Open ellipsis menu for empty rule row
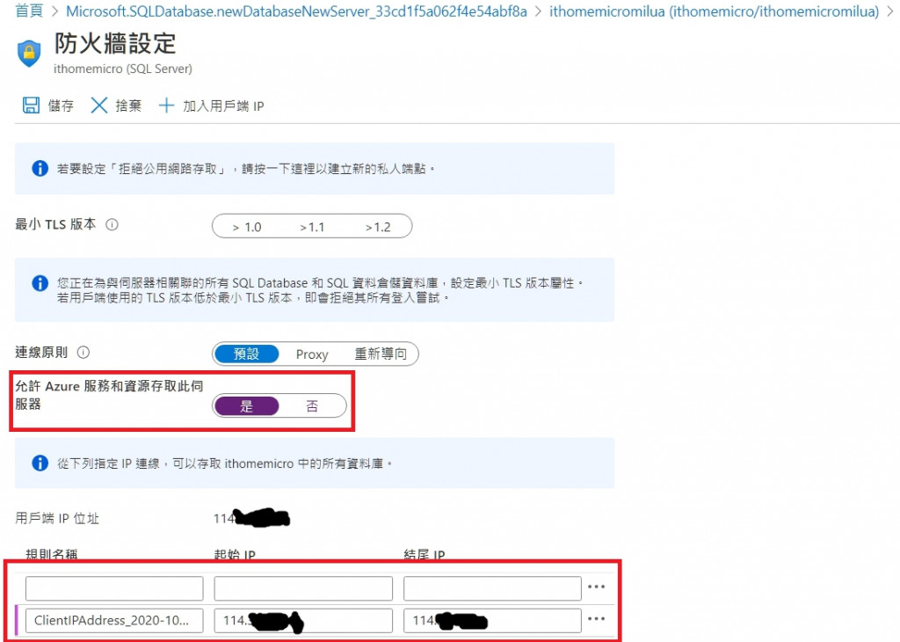This screenshot has width=900, height=642. point(597,587)
